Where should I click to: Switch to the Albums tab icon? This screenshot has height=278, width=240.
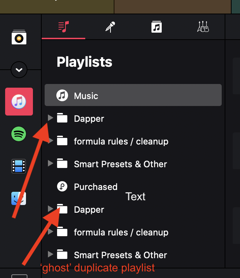point(157,27)
